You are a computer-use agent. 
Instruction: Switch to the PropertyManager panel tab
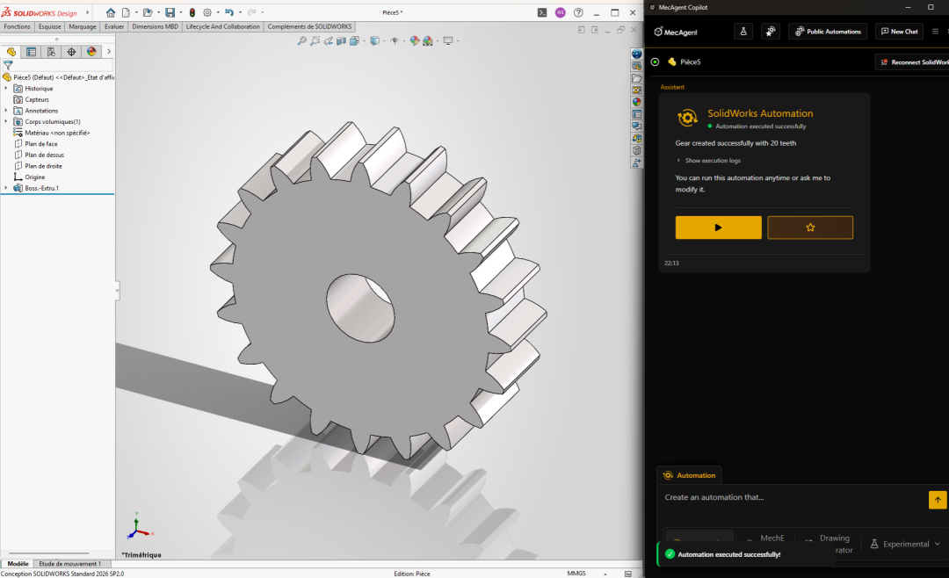[x=31, y=52]
